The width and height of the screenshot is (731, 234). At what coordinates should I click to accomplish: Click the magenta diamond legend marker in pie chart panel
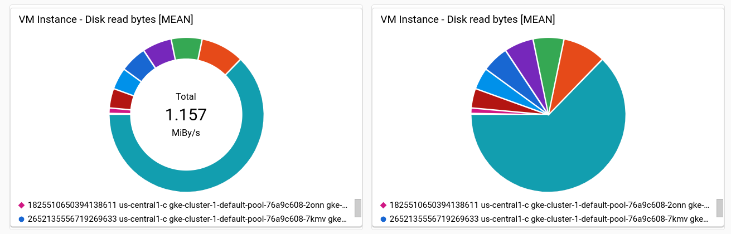(383, 205)
